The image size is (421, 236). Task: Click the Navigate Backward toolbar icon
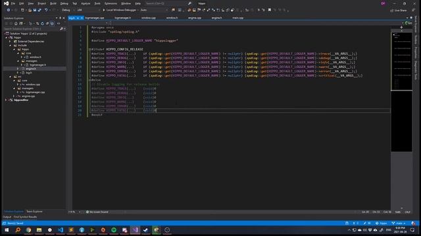9,10
